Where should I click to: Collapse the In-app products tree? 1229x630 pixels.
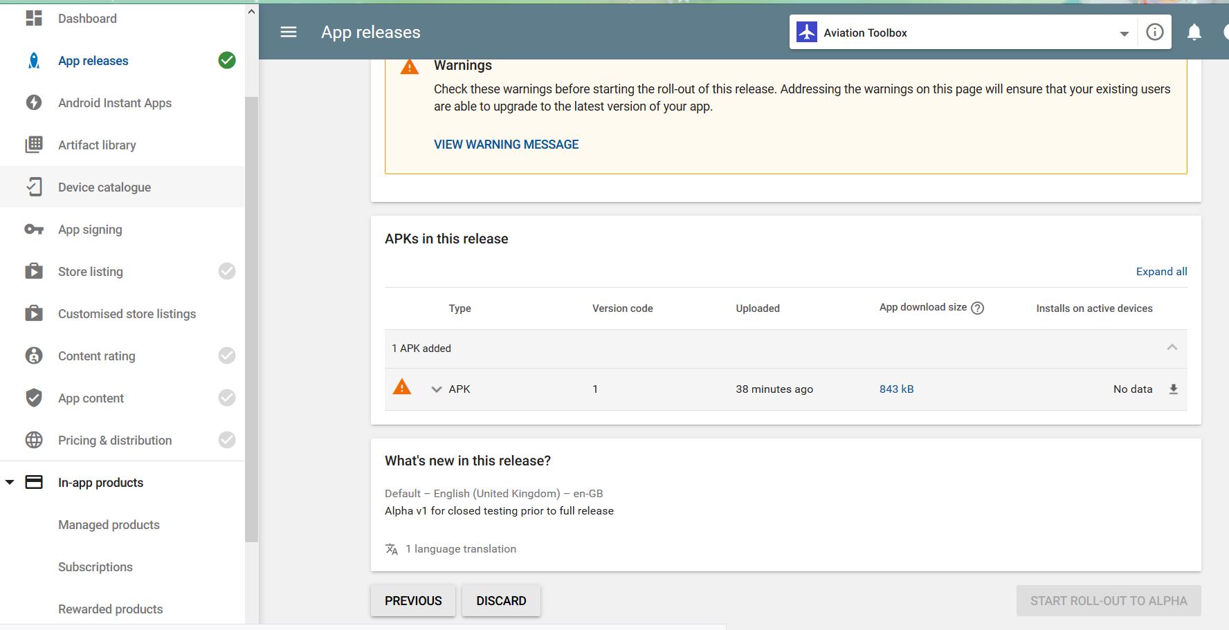point(10,483)
